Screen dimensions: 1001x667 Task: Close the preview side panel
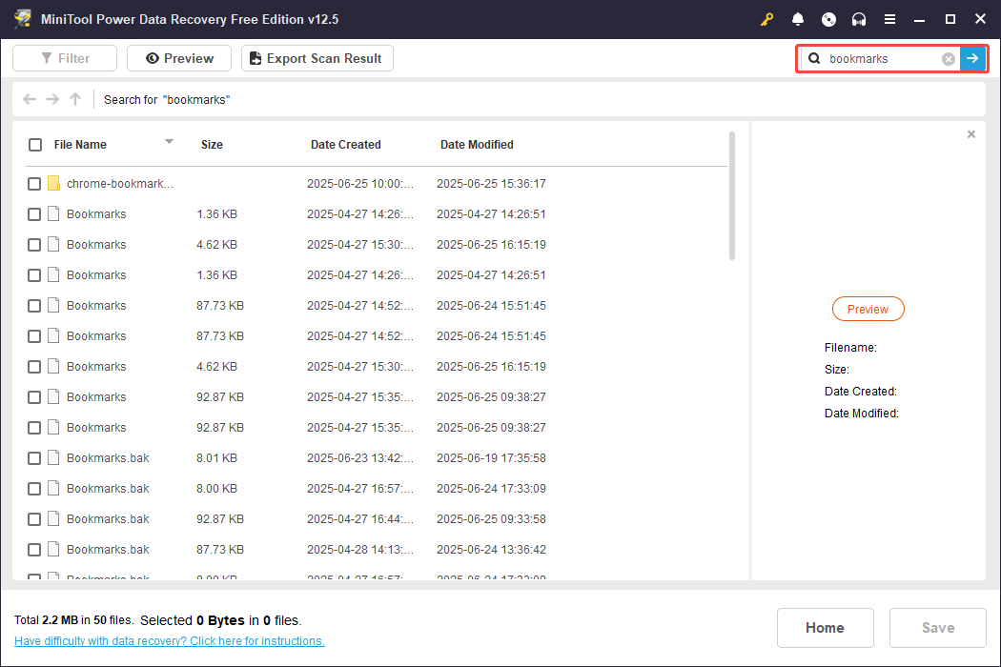pos(971,134)
